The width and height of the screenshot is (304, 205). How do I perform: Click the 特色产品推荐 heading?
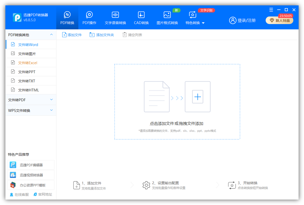[x=18, y=155]
